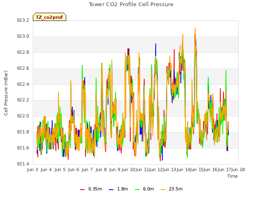Click the Jun 4 x-axis tick label
Image resolution: width=263 pixels, height=197 pixels.
(x=46, y=170)
